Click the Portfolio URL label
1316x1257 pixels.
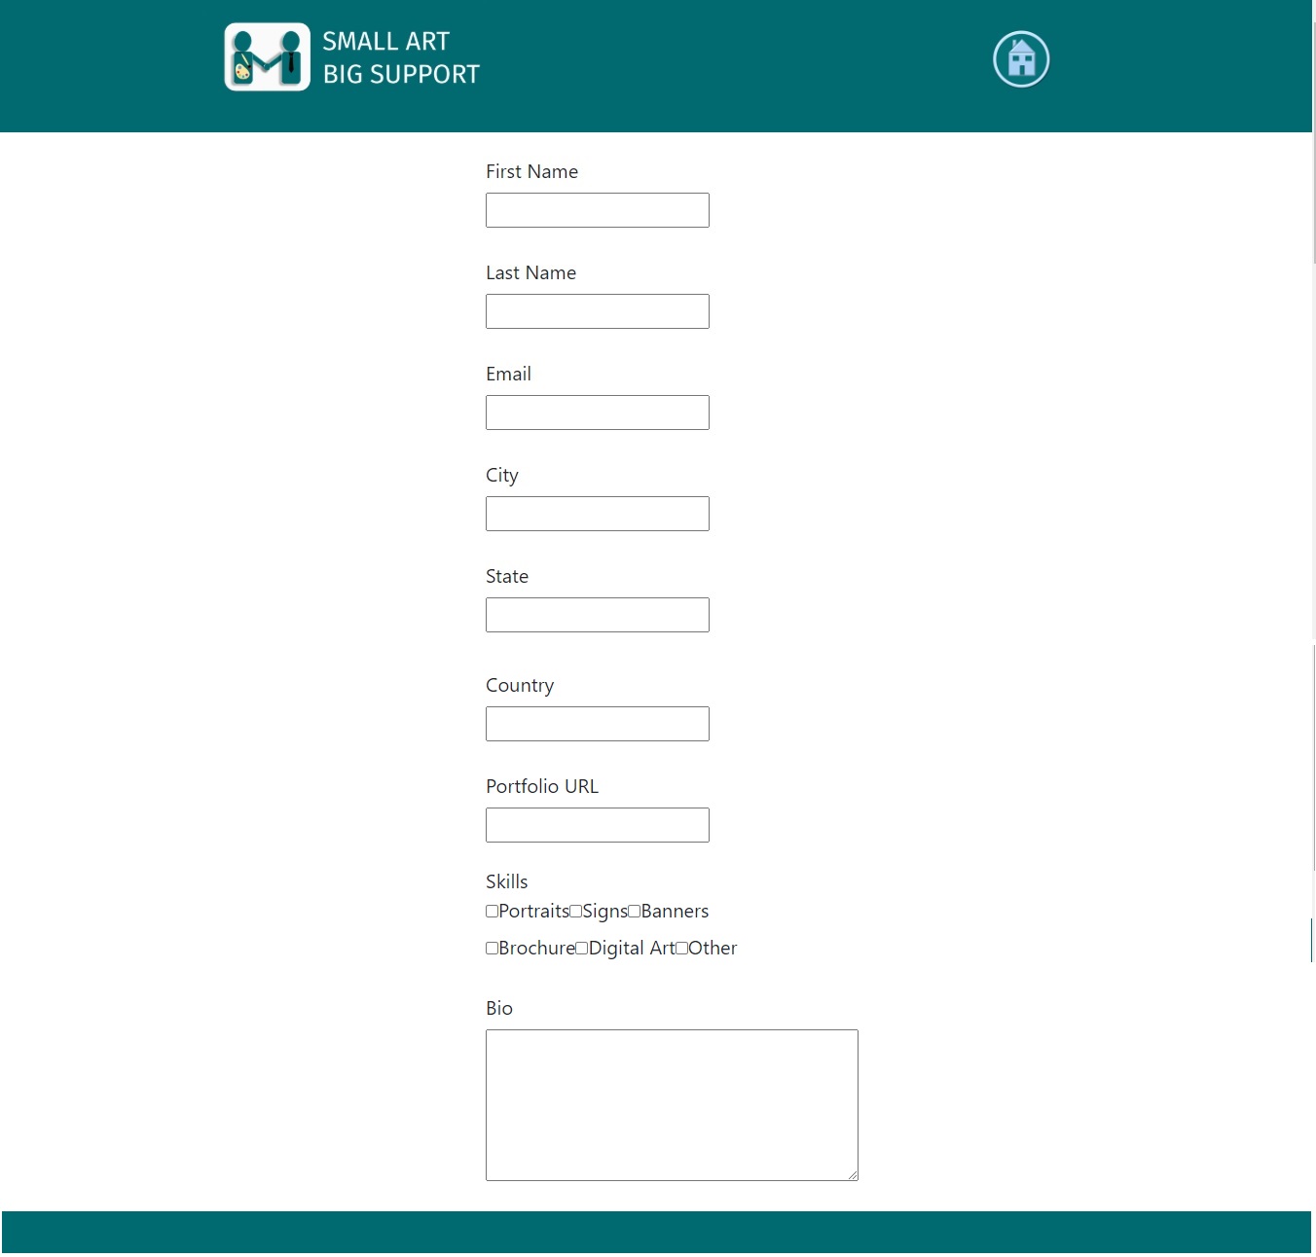coord(542,786)
